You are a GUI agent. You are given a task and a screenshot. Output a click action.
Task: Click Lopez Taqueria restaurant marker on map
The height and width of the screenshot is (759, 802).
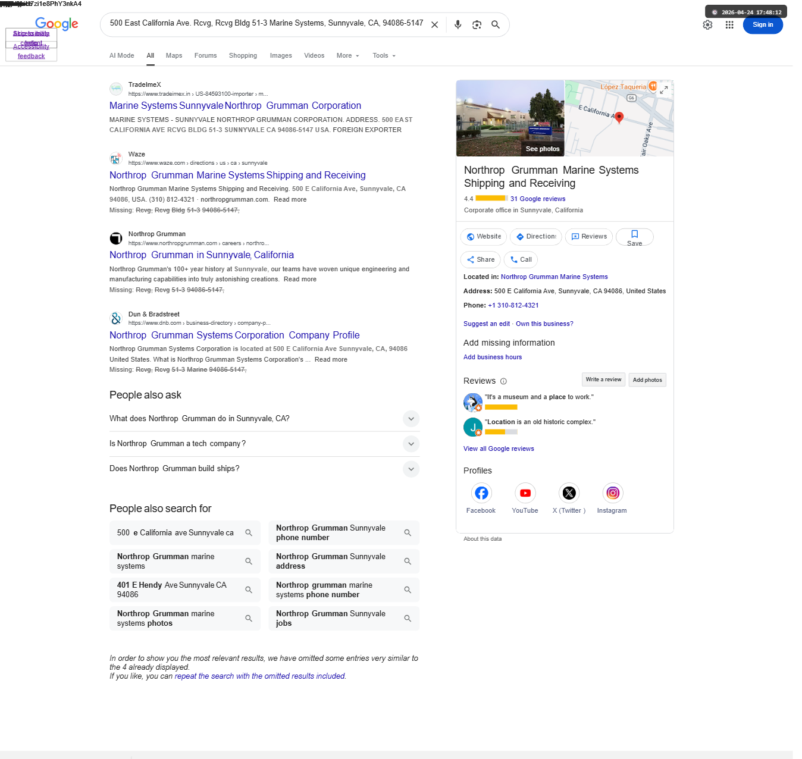(653, 87)
